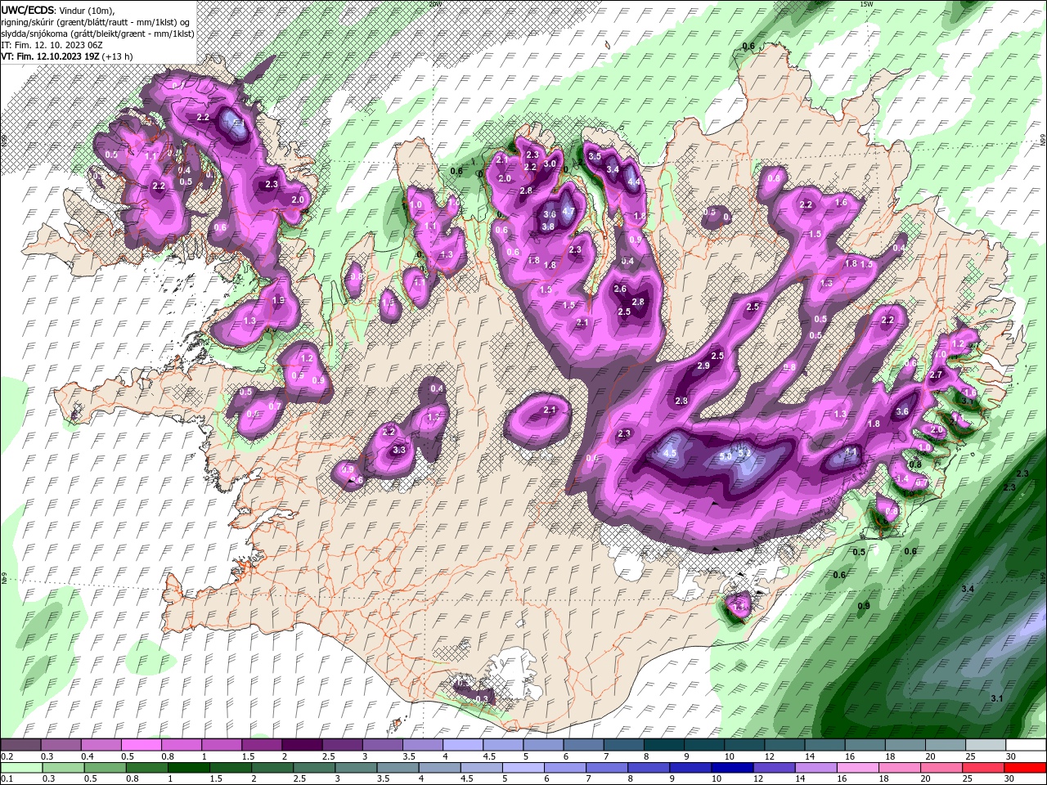Click the 'VT: Fim. 12.10.2023 19Z (+13 h)' line
Screen dimensions: 1047x785
[x=67, y=56]
